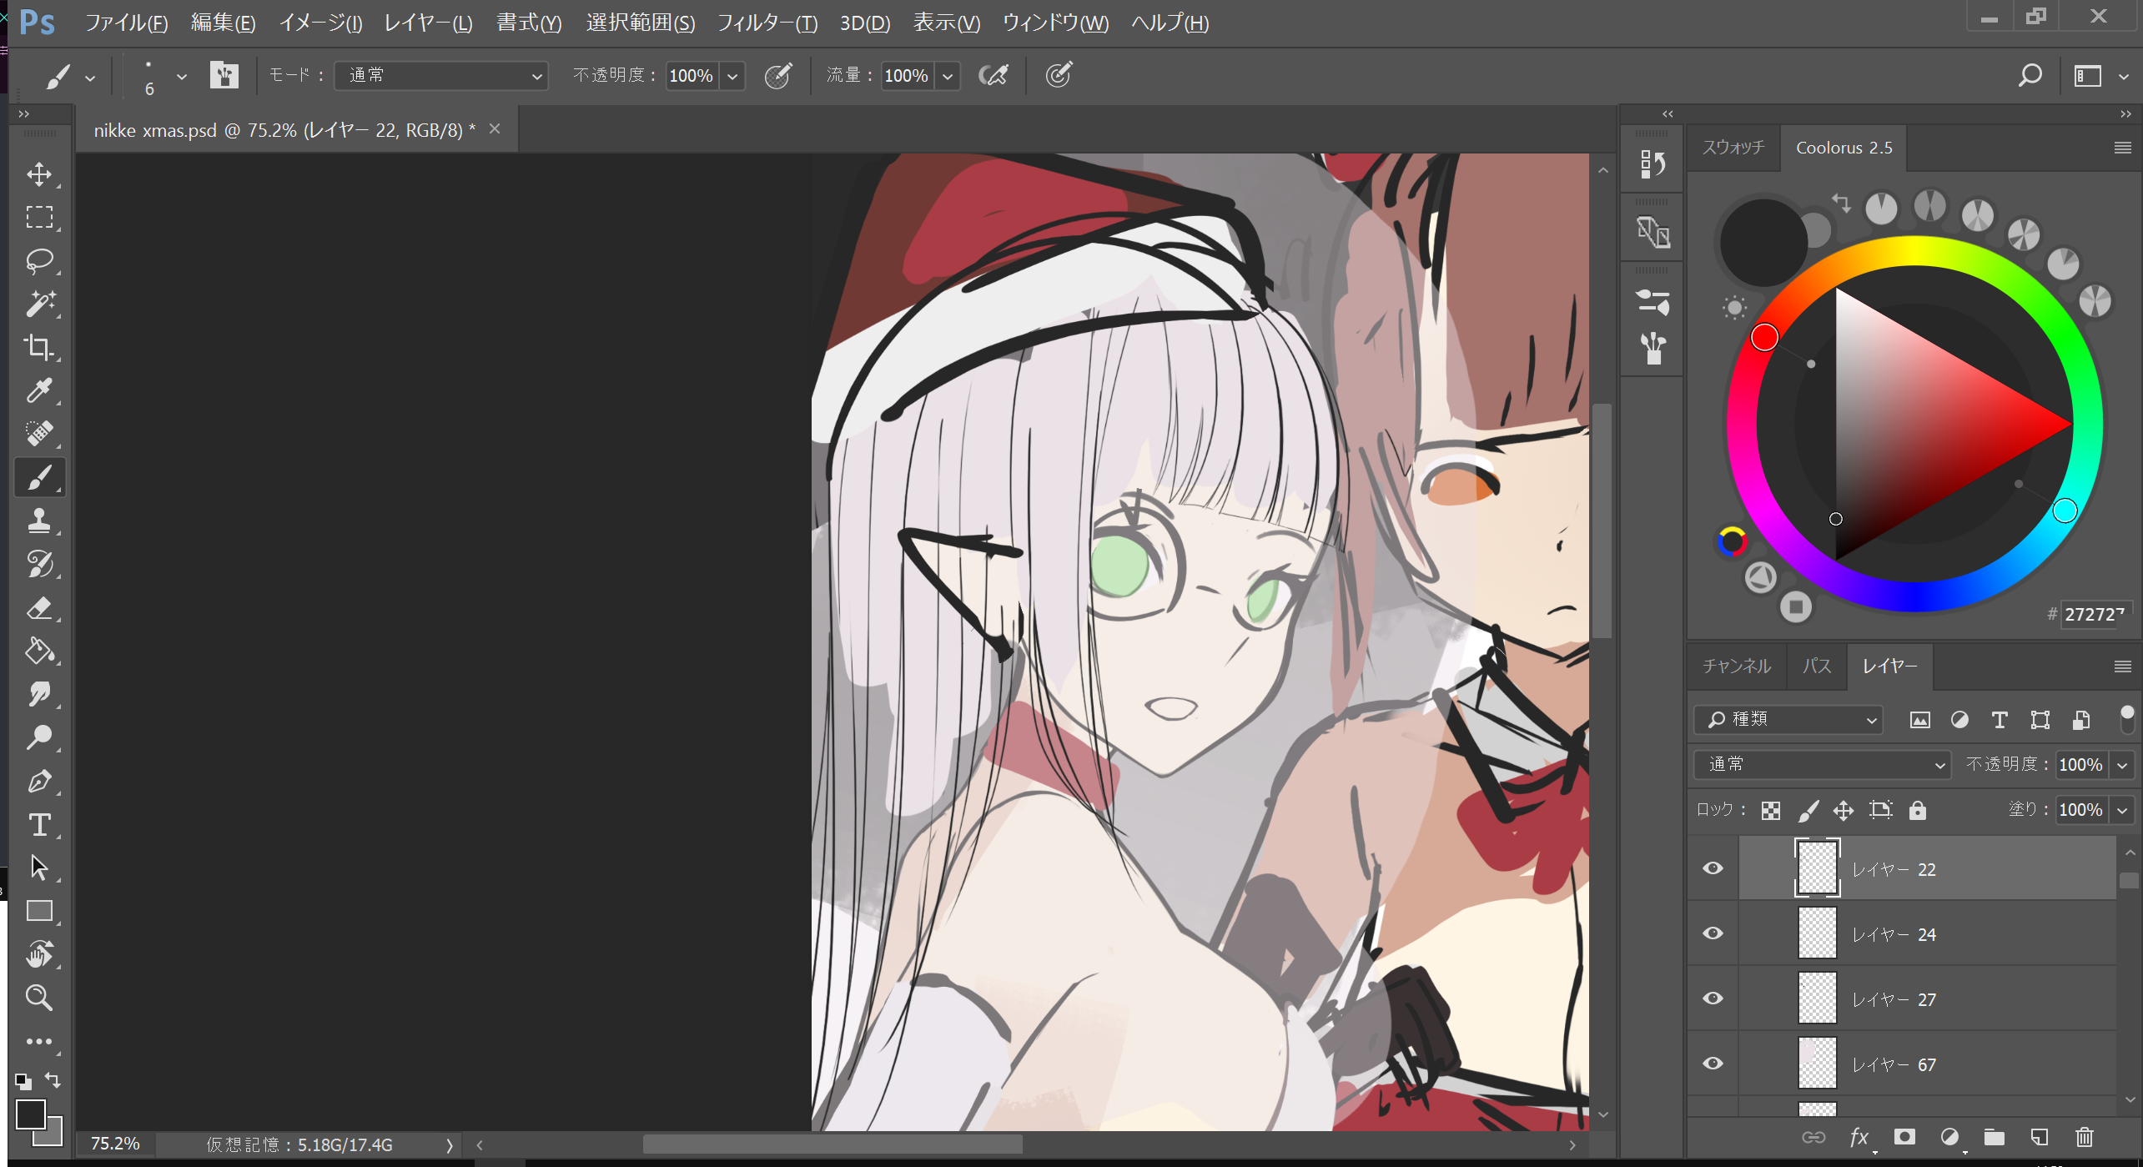
Task: Select the Rectangle shape tool
Action: tap(39, 911)
